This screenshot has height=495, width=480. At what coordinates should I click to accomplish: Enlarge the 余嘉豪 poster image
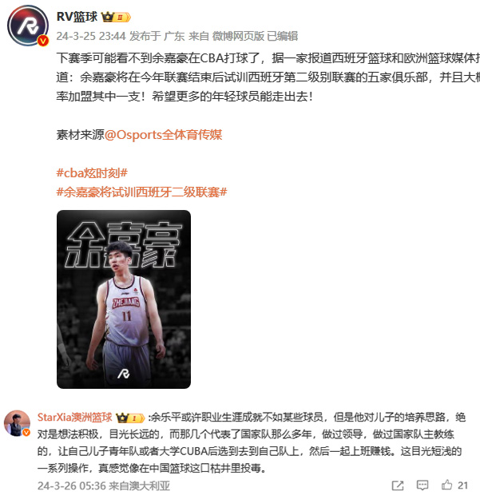(x=124, y=299)
